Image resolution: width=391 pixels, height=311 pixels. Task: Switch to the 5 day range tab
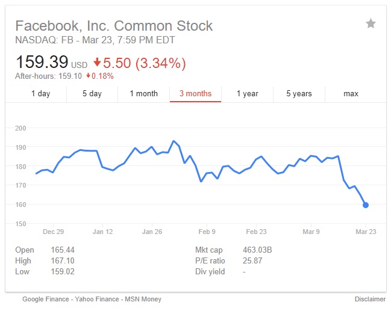pos(92,93)
